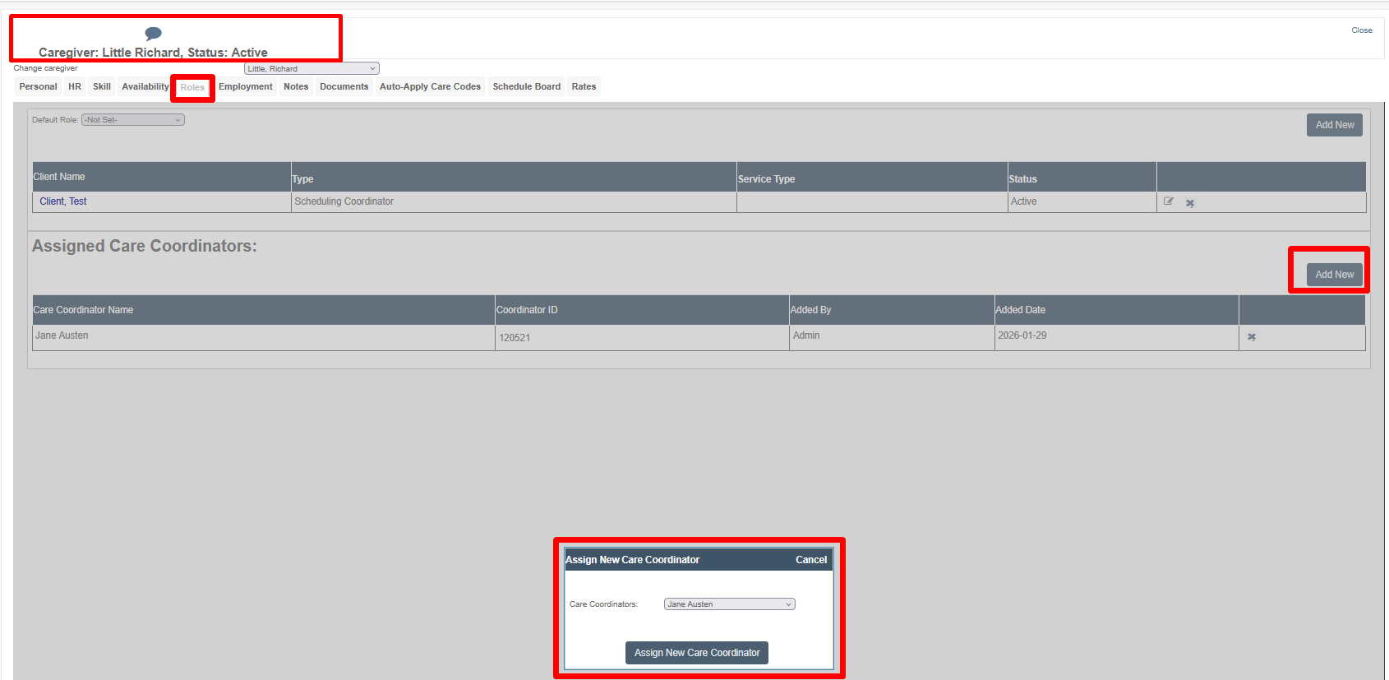The height and width of the screenshot is (680, 1389).
Task: Click the Assigned Care Coordinators heading
Action: [145, 246]
